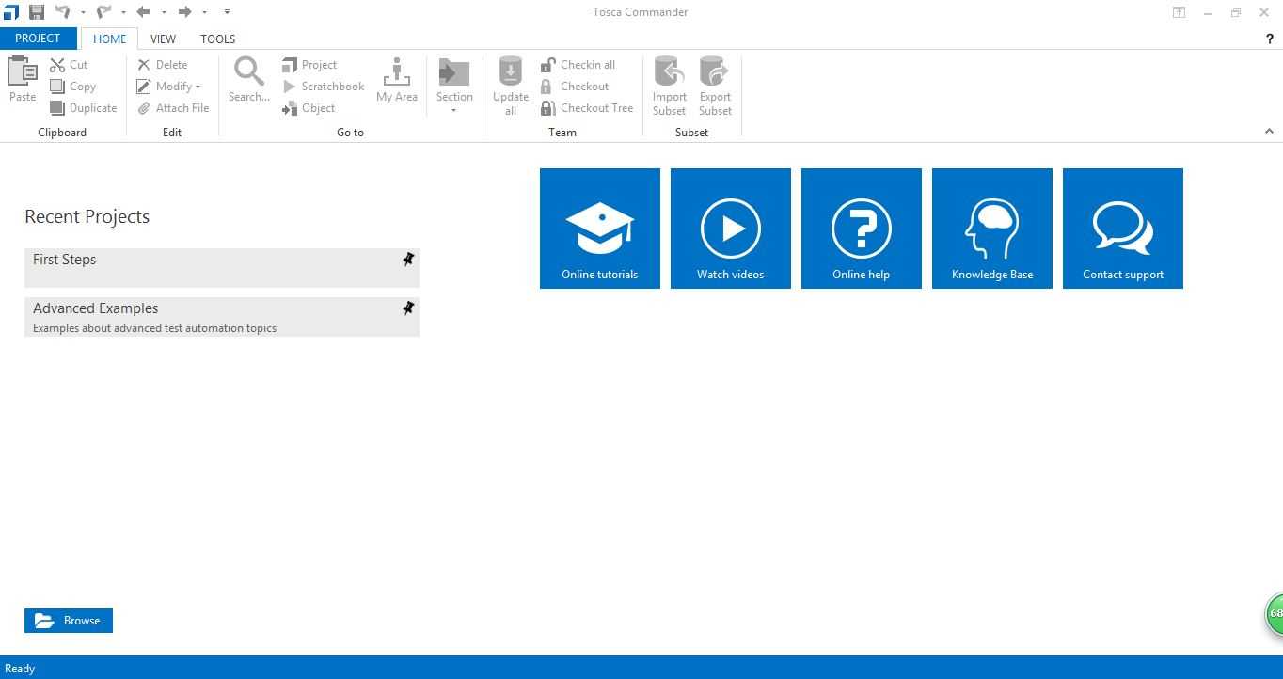Open the Forward navigation dropdown arrow
This screenshot has height=679, width=1283.
coord(204,12)
